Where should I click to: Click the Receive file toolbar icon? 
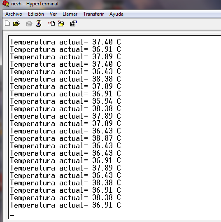pos(61,23)
